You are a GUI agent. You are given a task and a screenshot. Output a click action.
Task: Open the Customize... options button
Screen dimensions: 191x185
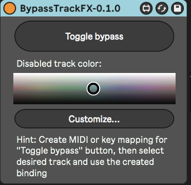[x=94, y=119]
